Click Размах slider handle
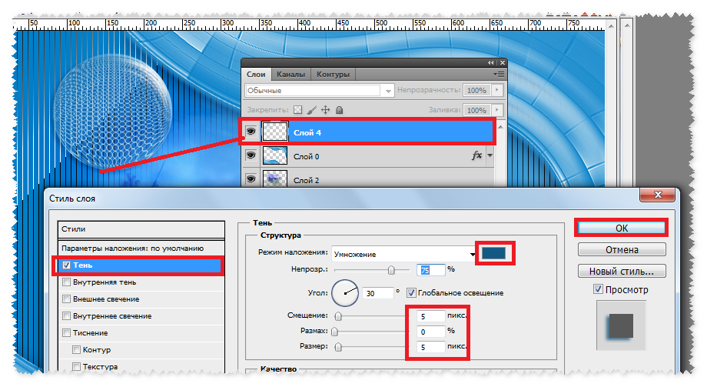 click(334, 332)
